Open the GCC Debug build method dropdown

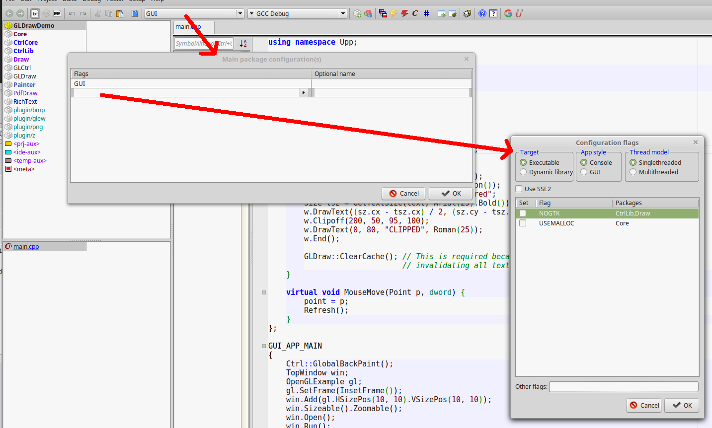[343, 14]
